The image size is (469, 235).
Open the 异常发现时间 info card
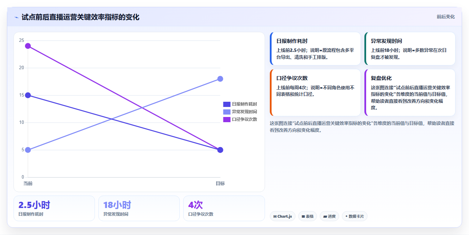410,49
